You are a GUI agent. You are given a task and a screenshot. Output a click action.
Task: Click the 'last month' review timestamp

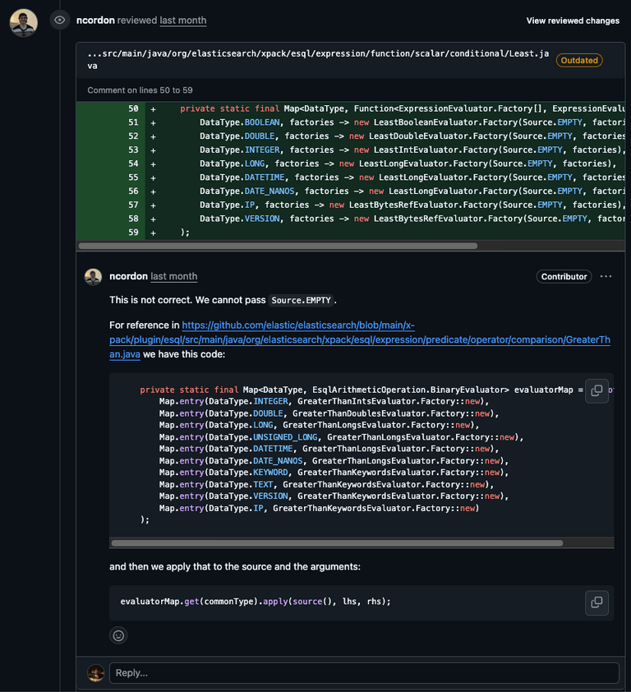tap(183, 20)
